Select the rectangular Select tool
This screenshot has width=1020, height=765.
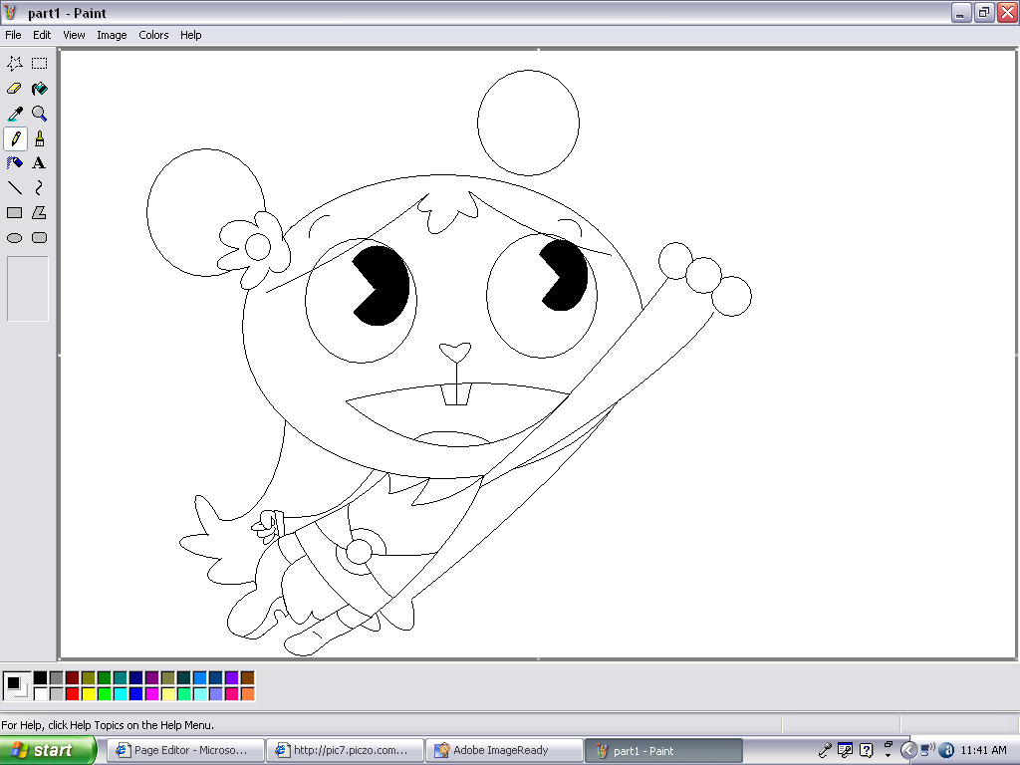pyautogui.click(x=40, y=63)
